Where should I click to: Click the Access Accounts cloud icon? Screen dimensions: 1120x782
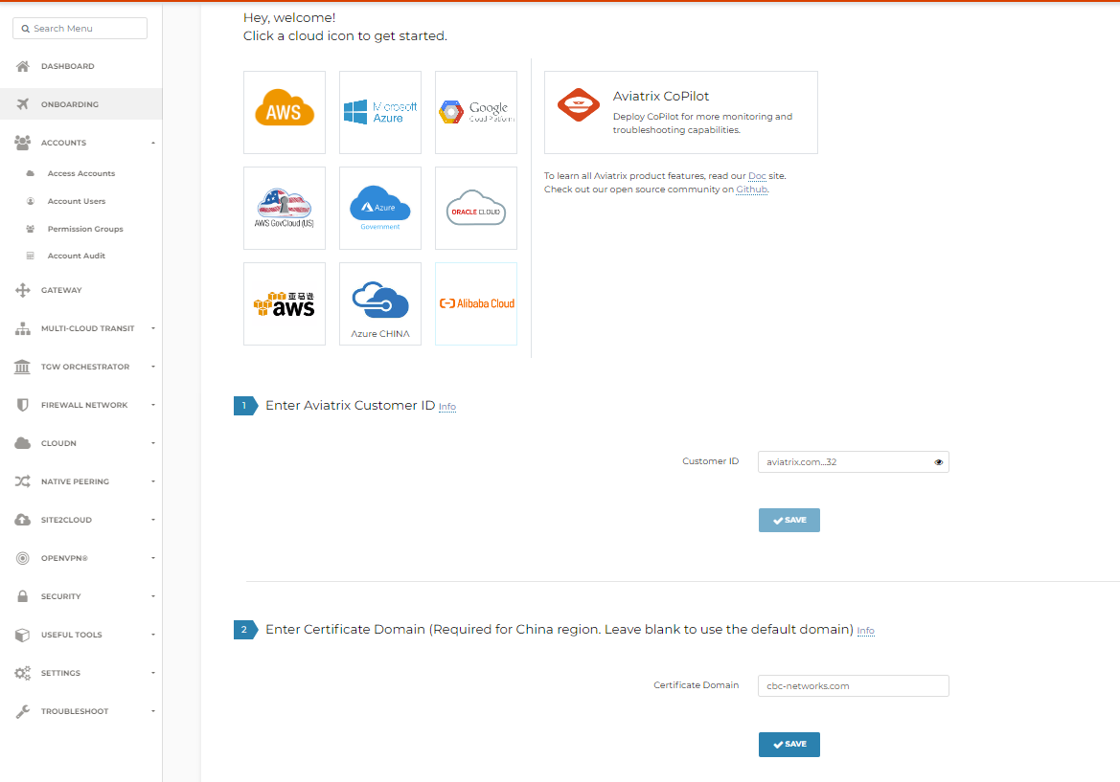(30, 173)
